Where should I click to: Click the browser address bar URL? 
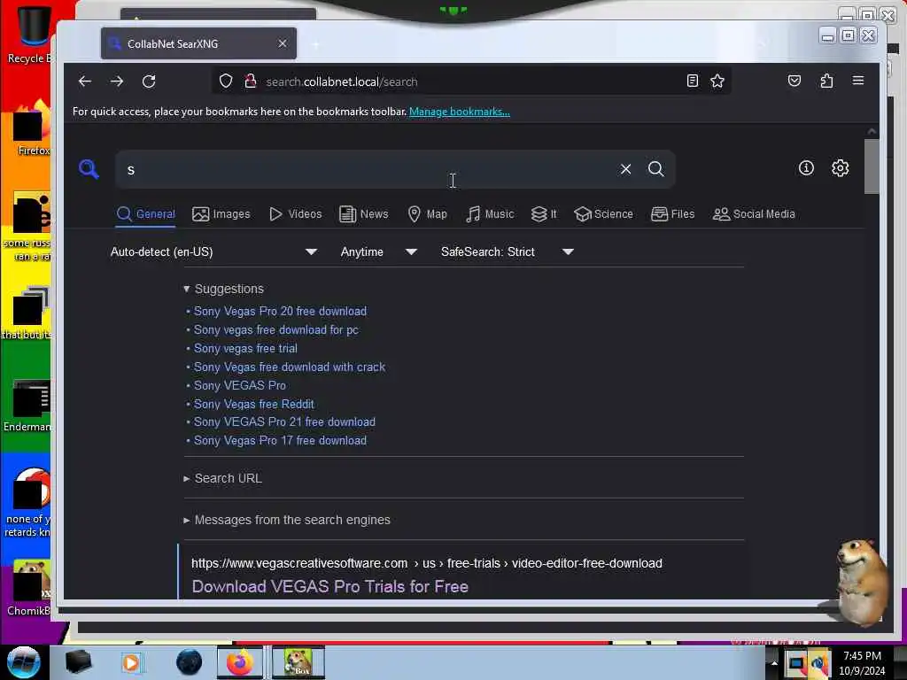click(x=341, y=81)
